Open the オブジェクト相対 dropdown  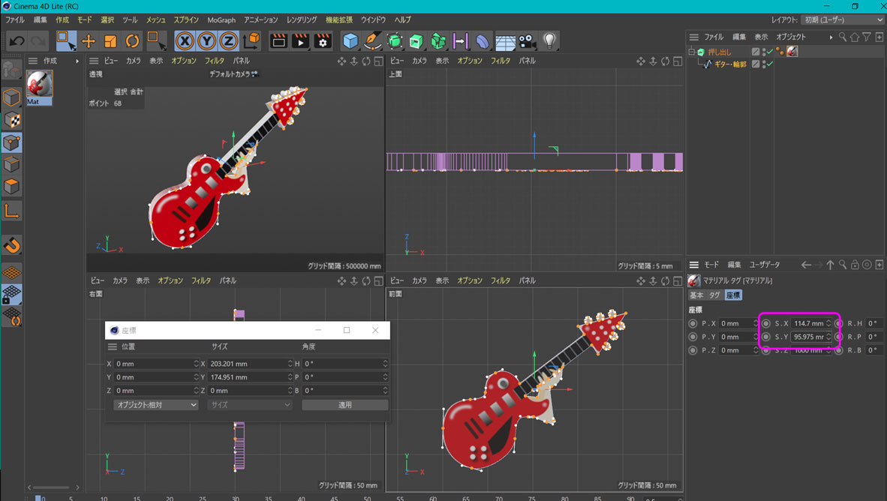pos(155,405)
